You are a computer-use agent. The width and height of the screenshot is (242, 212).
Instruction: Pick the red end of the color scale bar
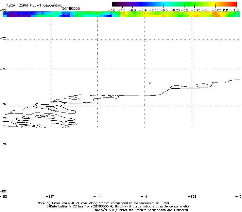coord(234,4)
